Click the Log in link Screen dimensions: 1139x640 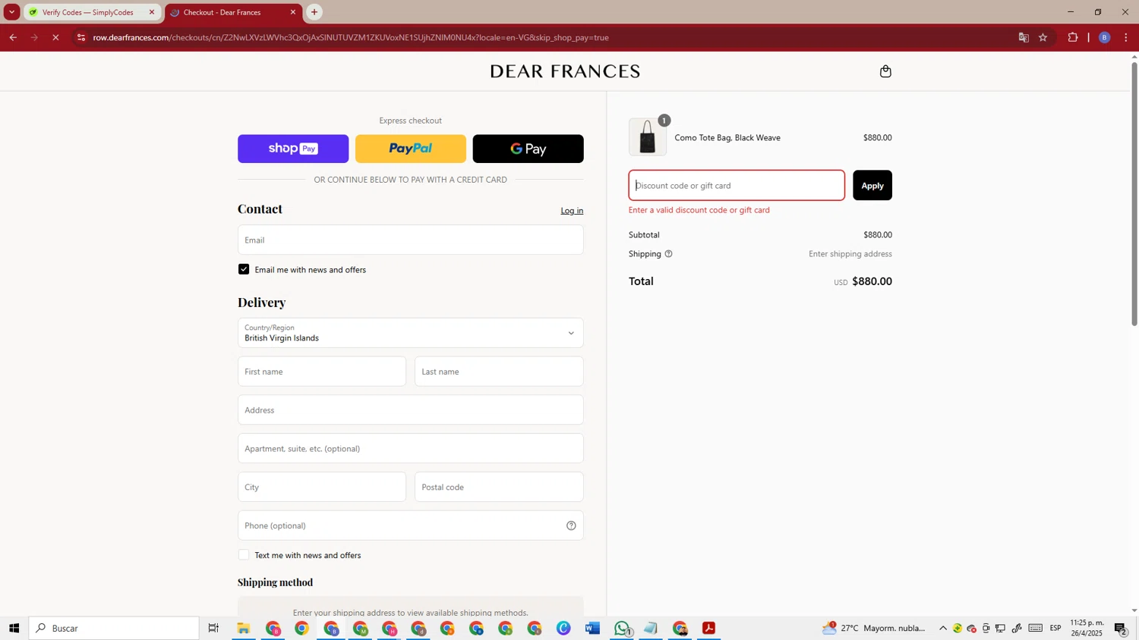572,211
